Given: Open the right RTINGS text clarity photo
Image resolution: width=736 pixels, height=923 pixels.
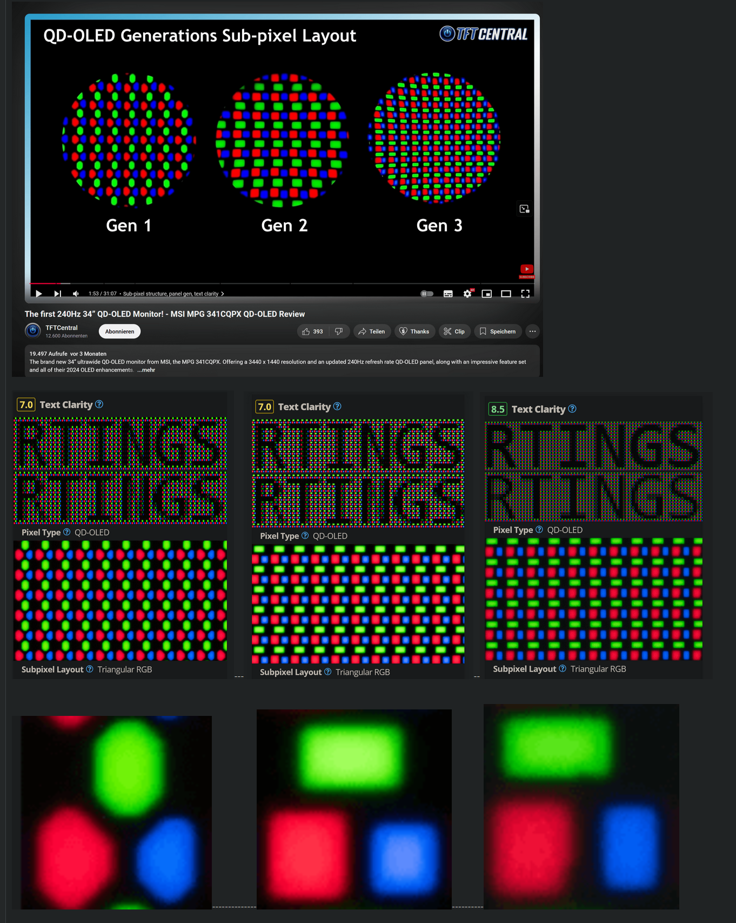Looking at the screenshot, I should (x=594, y=472).
